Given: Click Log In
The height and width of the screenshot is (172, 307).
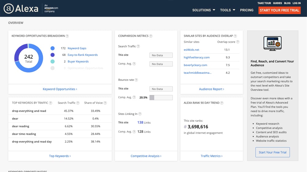Looking at the screenshot, I should (297, 3).
